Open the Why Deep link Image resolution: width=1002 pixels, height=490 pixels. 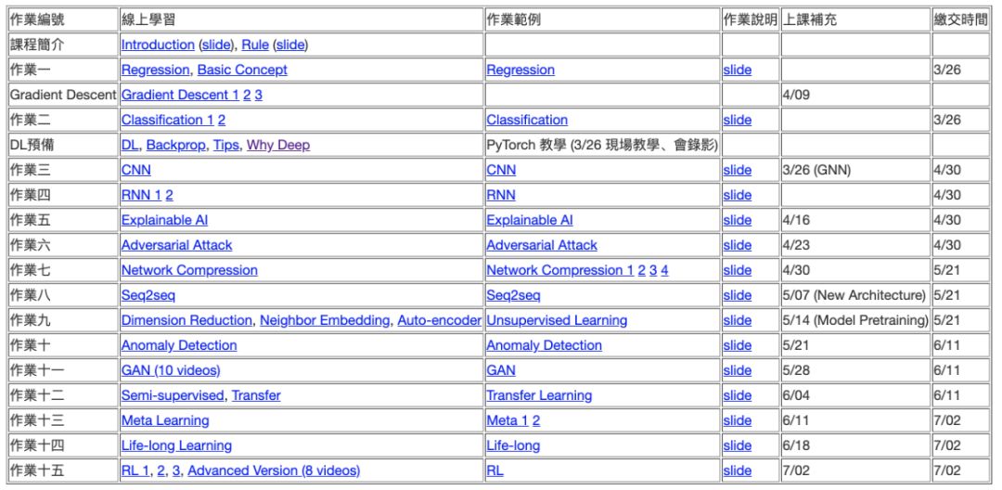tap(278, 145)
